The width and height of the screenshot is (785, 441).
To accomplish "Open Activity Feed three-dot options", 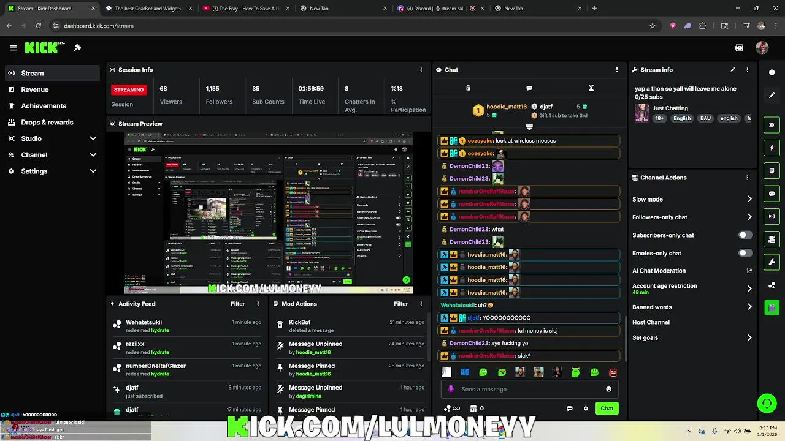I will coord(258,304).
